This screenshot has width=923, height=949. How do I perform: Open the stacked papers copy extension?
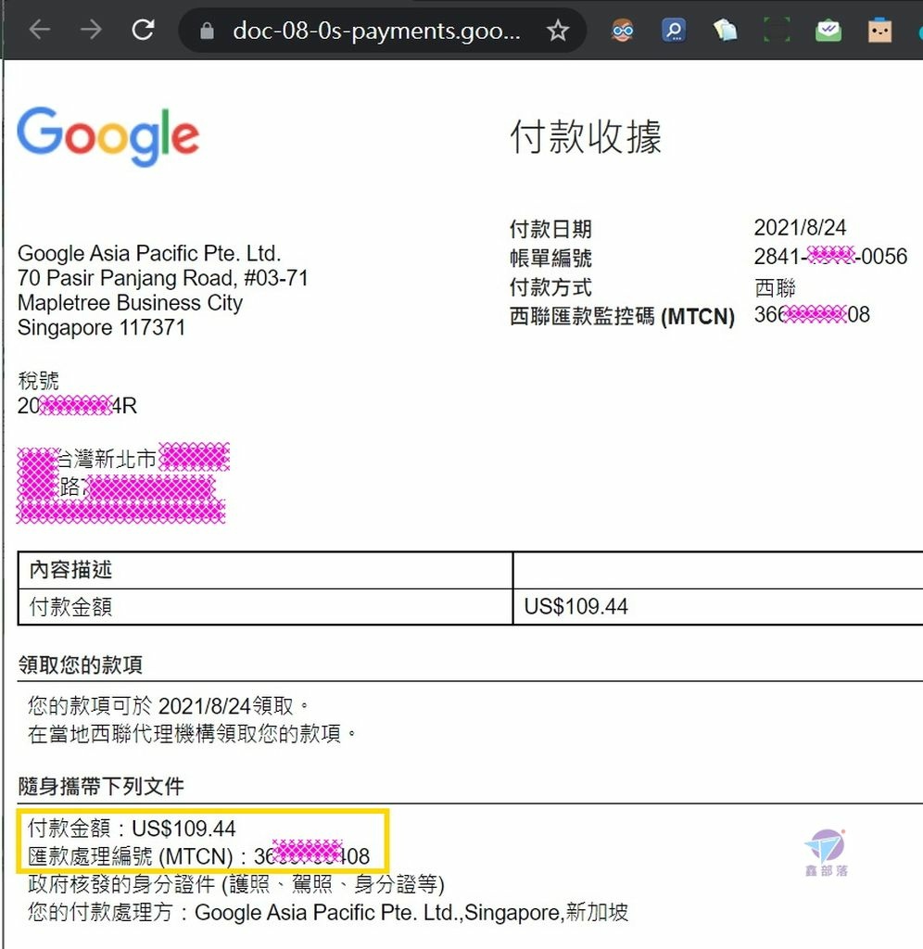pyautogui.click(x=725, y=30)
